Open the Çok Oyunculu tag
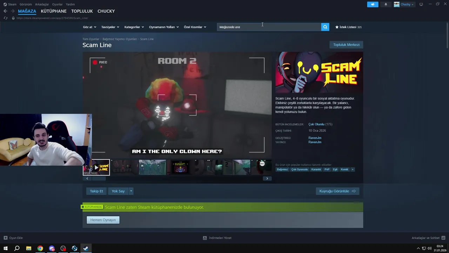Image resolution: width=449 pixels, height=253 pixels. [x=300, y=169]
